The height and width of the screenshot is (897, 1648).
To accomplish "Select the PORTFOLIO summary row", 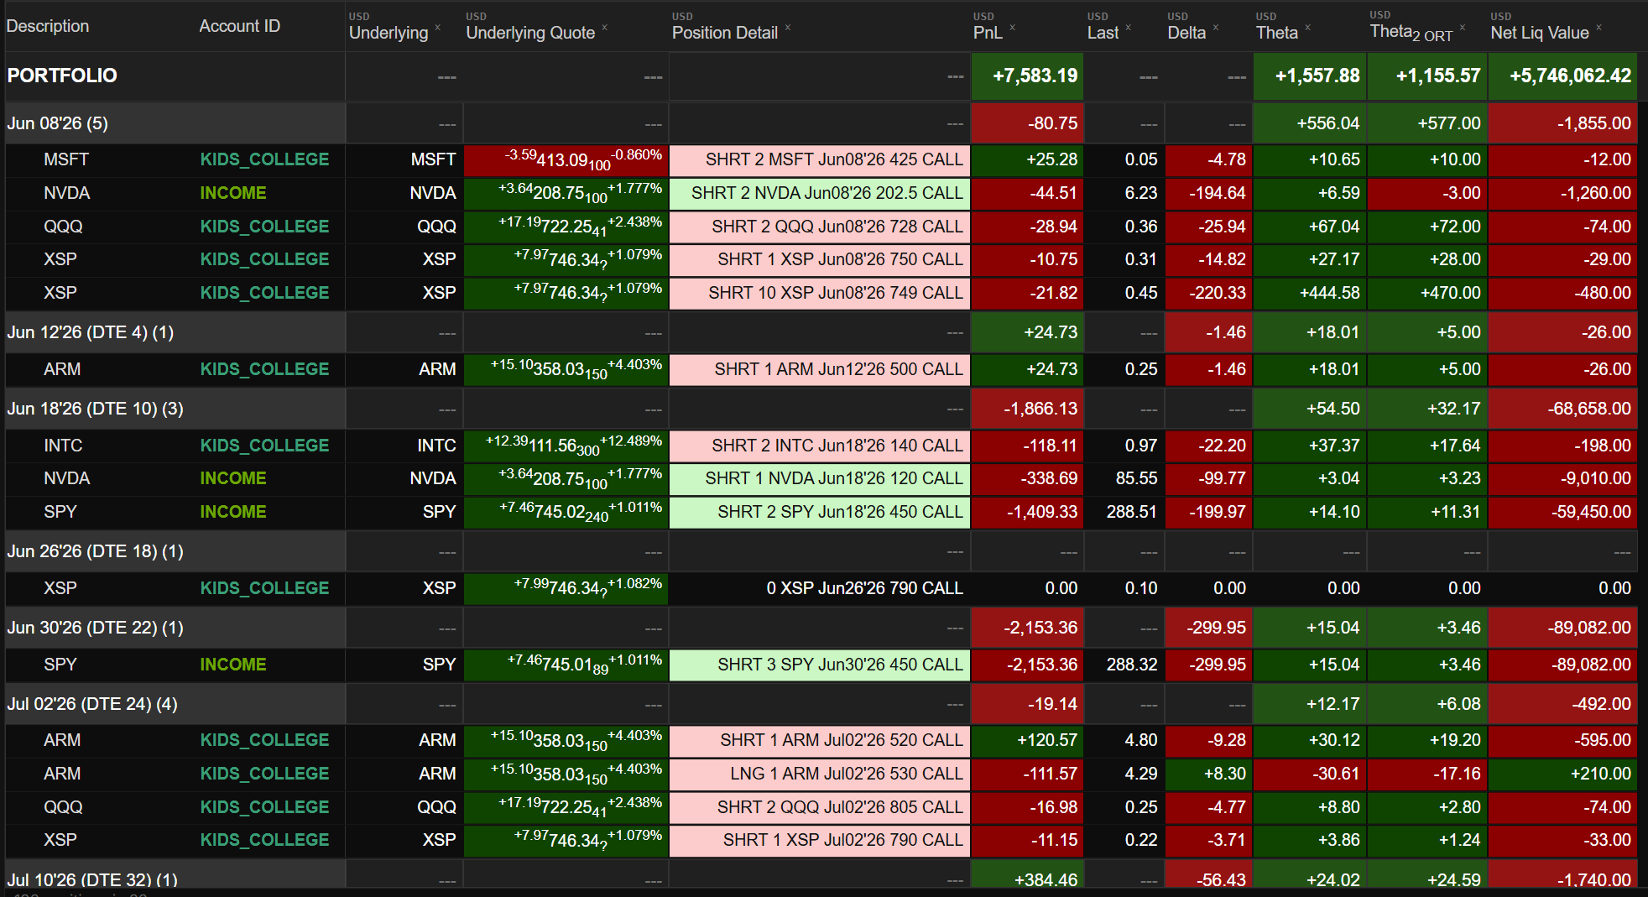I will (822, 76).
